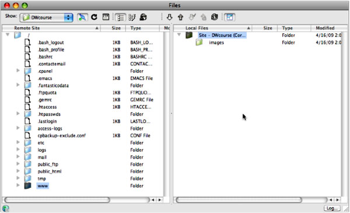The height and width of the screenshot is (213, 350).
Task: Click the globe status icon at bottom
Action: click(x=6, y=208)
